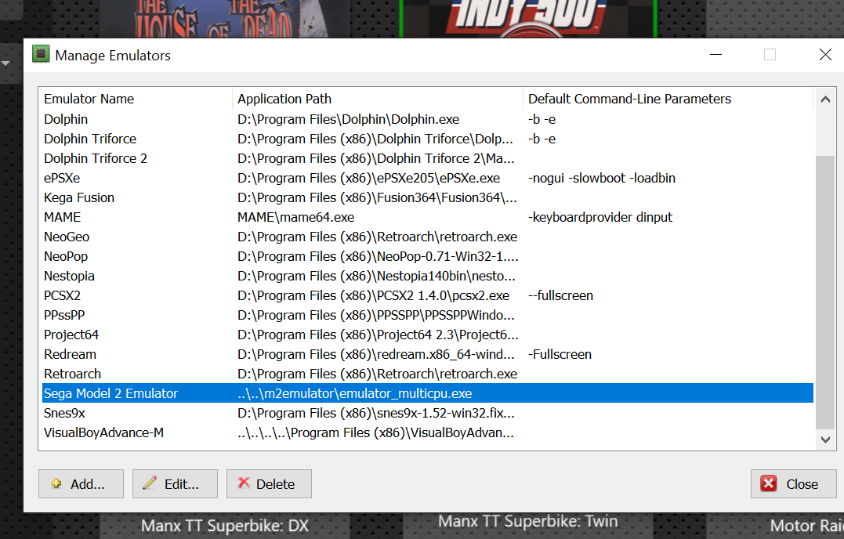Click the Manage Emulators chip icon in title bar
Screen dimensions: 844x539
(x=41, y=54)
